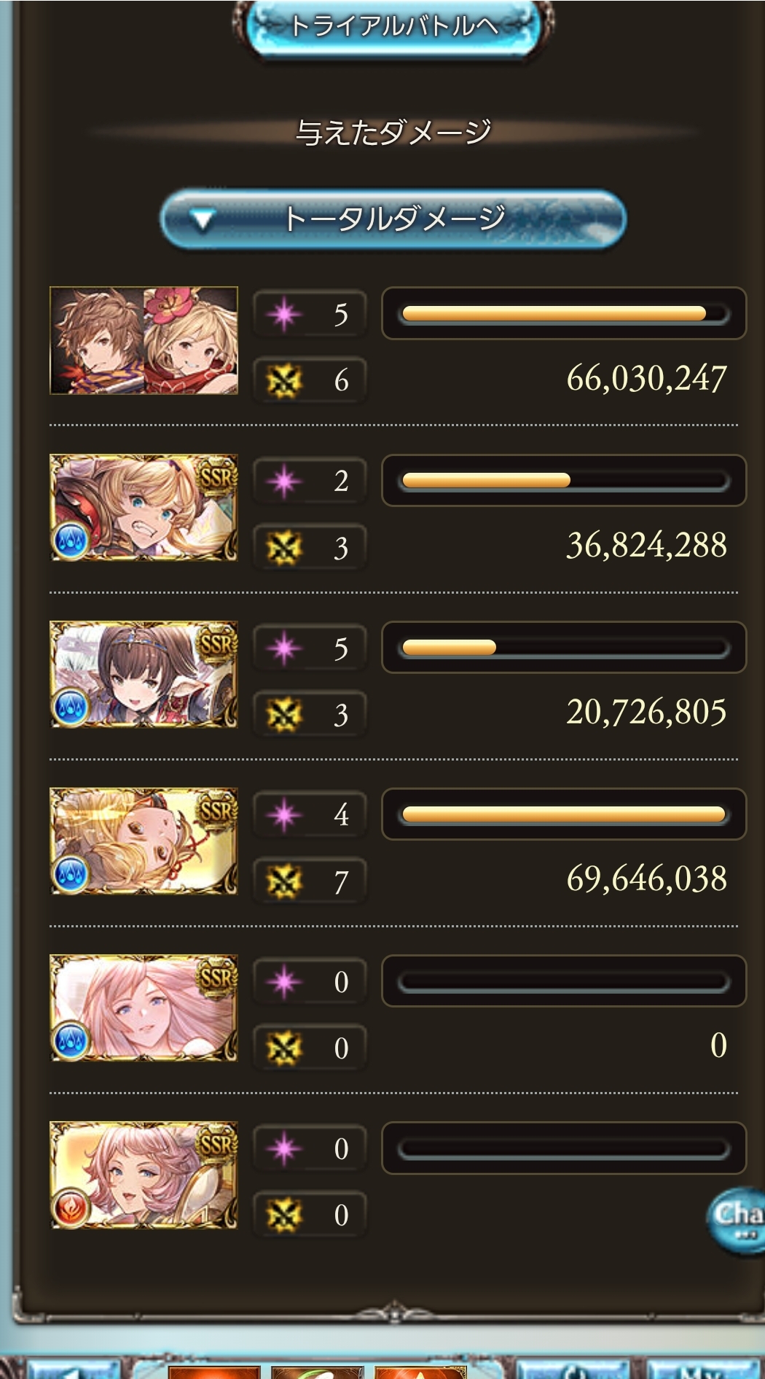This screenshot has height=1379, width=765.
Task: Select the brown-haired tiara SSR character portrait
Action: point(144,675)
